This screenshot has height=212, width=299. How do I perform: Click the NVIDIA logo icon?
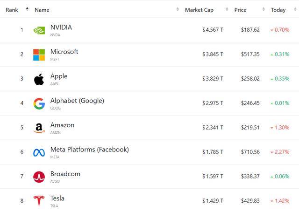[x=39, y=30]
